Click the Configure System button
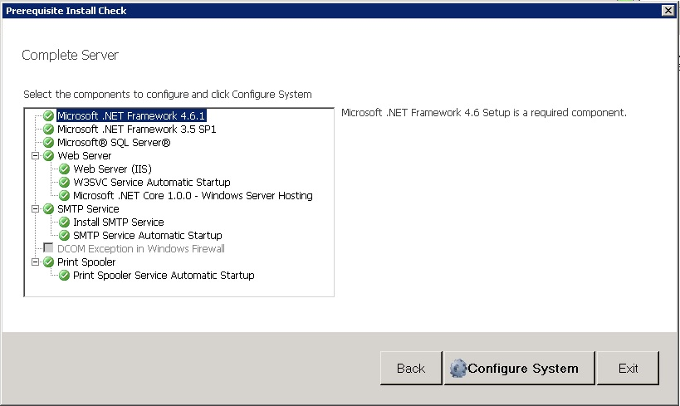680x406 pixels. [519, 369]
